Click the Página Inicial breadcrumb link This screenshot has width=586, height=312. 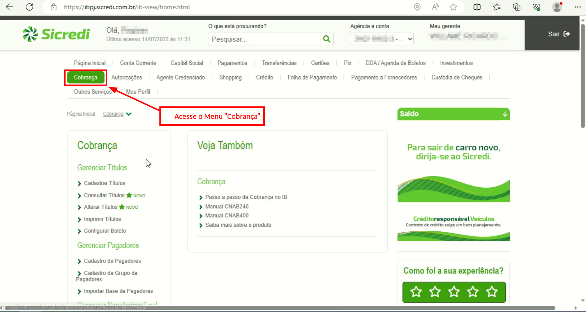tap(81, 114)
